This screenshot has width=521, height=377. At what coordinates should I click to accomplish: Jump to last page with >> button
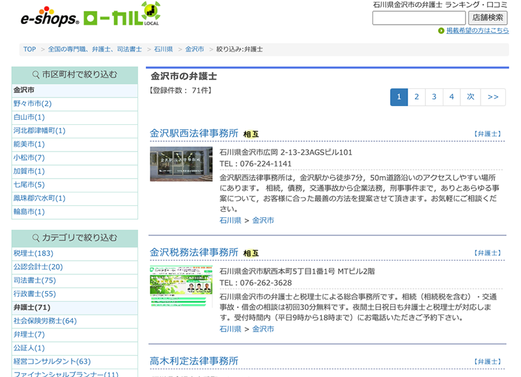pyautogui.click(x=493, y=97)
